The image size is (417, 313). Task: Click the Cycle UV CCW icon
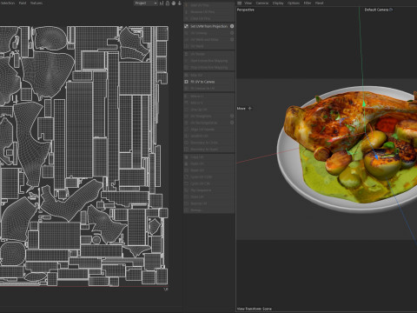point(186,176)
